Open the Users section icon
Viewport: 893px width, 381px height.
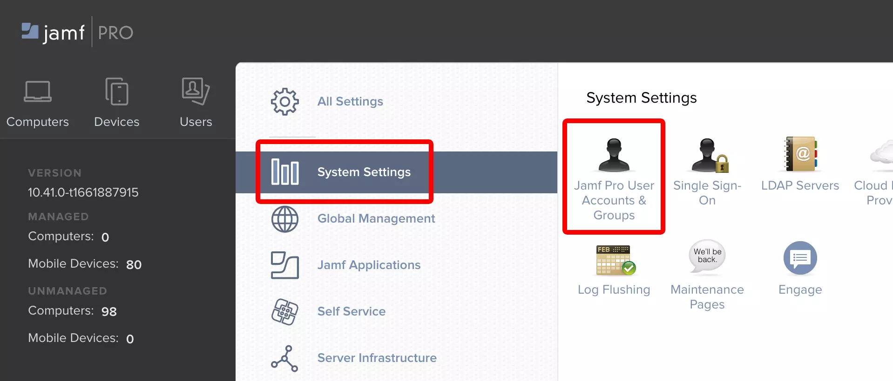196,91
